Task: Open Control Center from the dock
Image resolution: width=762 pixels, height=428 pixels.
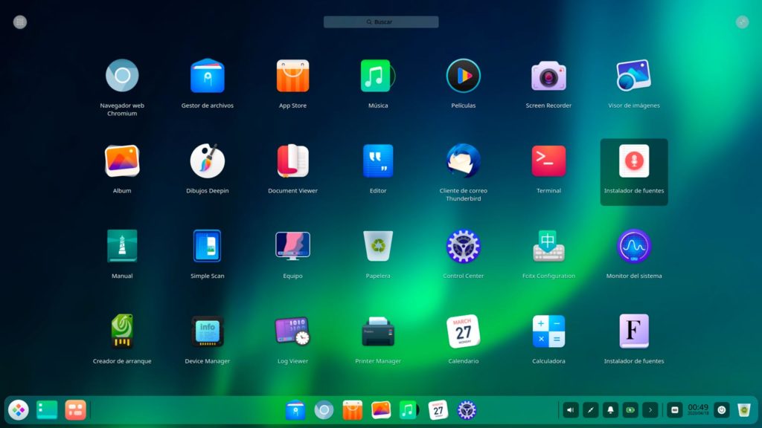Action: click(467, 410)
